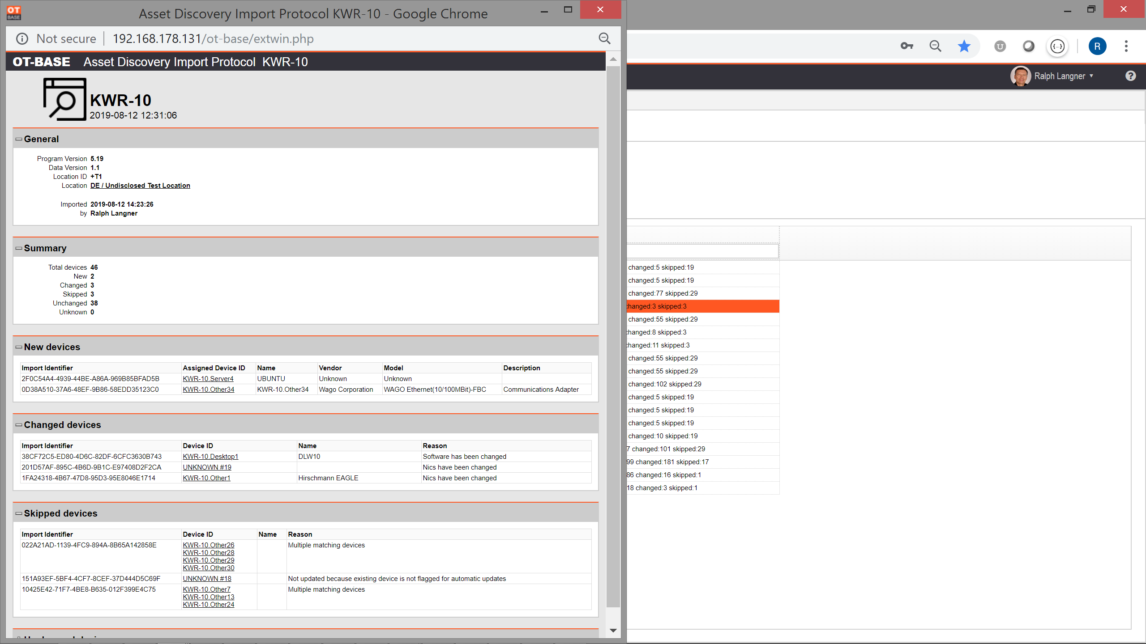The image size is (1146, 644).
Task: Select the changed:8 skipped:3 row
Action: [x=703, y=332]
